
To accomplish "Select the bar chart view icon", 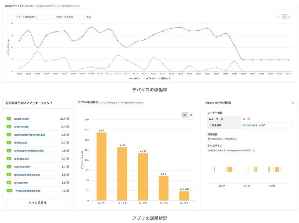I will (185, 115).
